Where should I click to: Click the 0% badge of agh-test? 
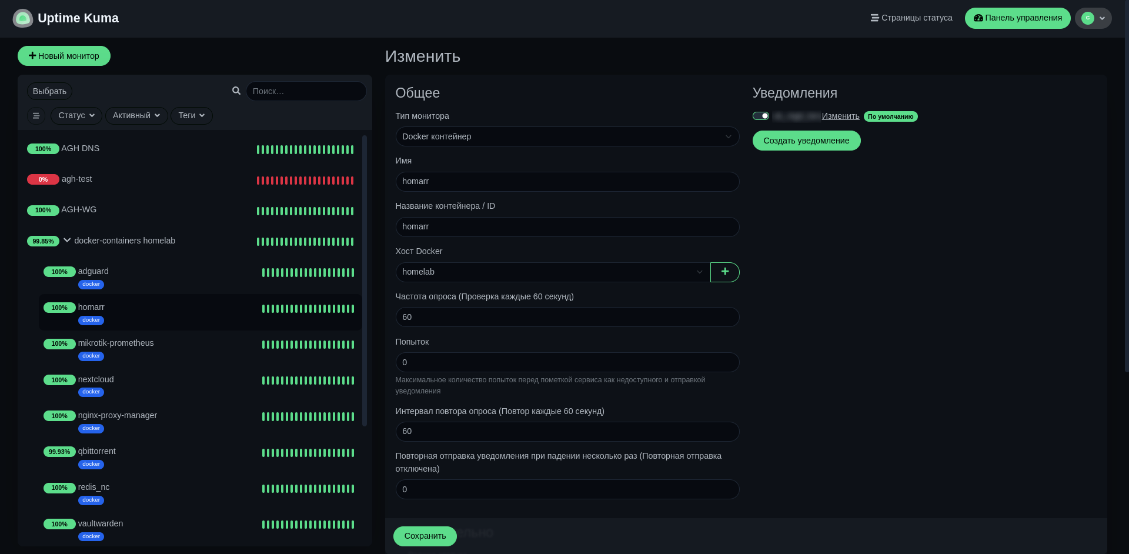point(43,179)
